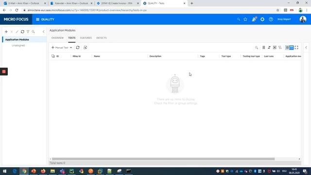This screenshot has height=175, width=311.
Task: Open the Windows Start menu
Action: pos(4,171)
